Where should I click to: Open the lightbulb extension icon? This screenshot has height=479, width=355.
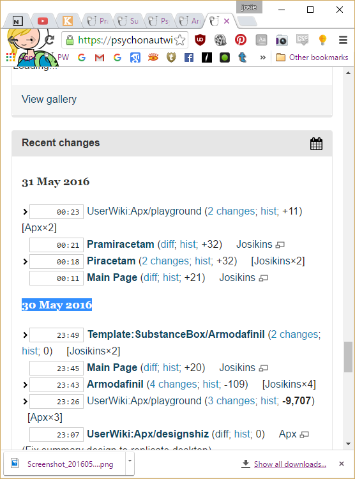point(322,40)
